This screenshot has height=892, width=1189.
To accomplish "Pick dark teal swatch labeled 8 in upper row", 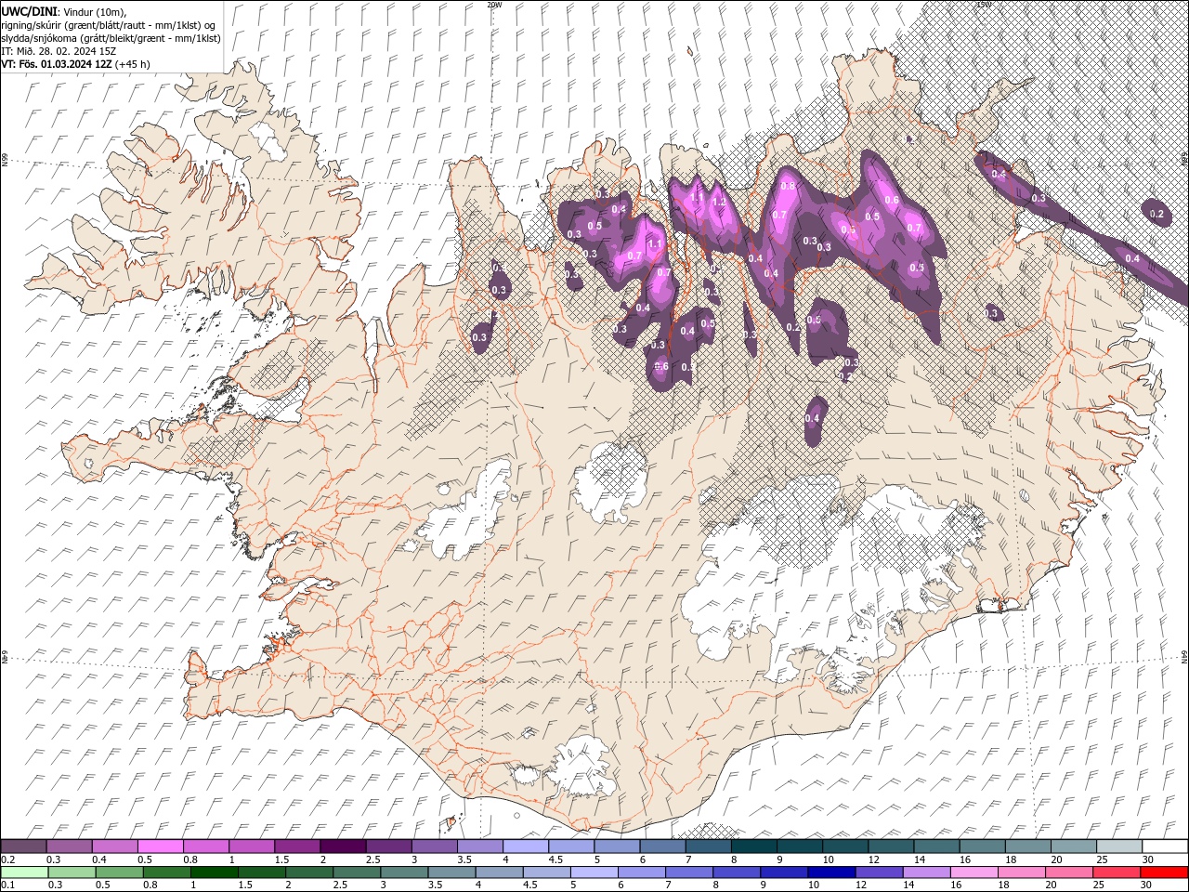I will pyautogui.click(x=753, y=846).
